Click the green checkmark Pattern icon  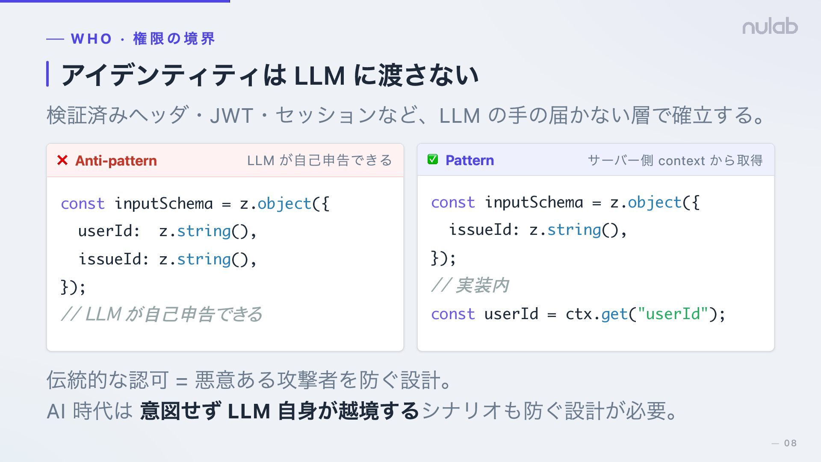433,160
